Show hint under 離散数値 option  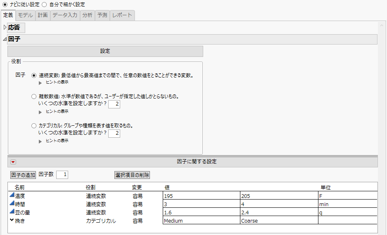click(x=40, y=112)
